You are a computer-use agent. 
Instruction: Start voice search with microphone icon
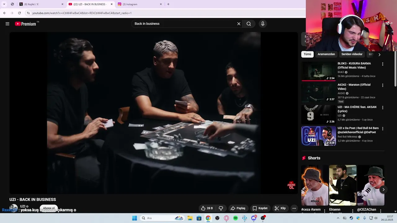[263, 24]
